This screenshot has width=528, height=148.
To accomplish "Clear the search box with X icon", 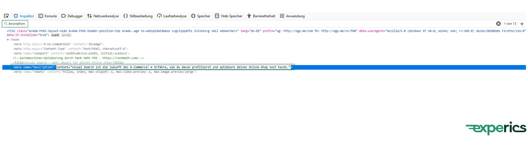I will pyautogui.click(x=498, y=24).
